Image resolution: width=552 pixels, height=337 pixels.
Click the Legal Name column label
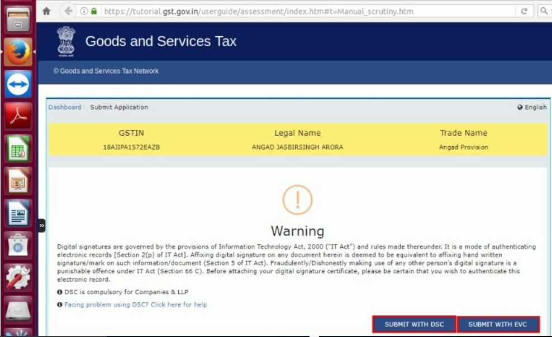[x=297, y=133]
